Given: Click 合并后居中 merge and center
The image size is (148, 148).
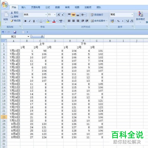Looking at the screenshot, I should tap(98, 21).
